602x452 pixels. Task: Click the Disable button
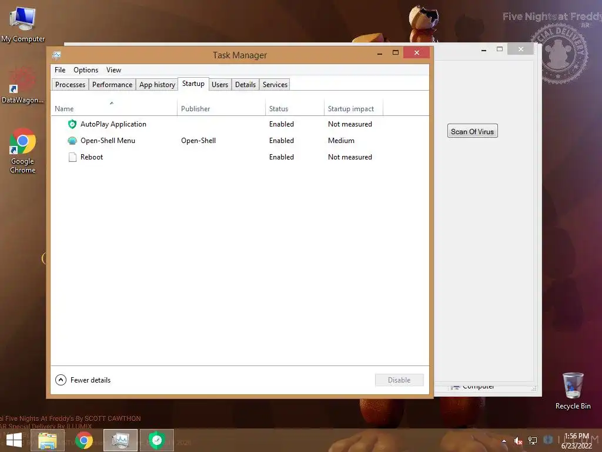399,380
